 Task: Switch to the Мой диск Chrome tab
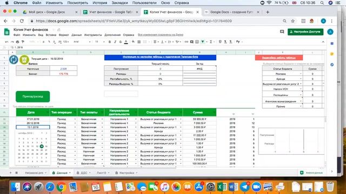pos(50,12)
